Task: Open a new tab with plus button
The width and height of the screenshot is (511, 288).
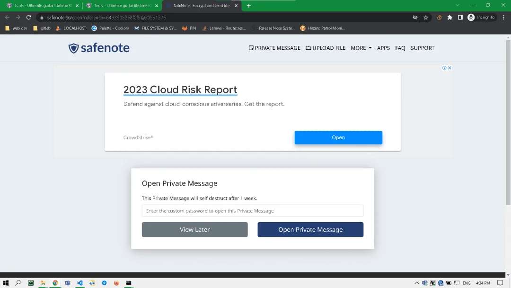Action: [x=249, y=6]
